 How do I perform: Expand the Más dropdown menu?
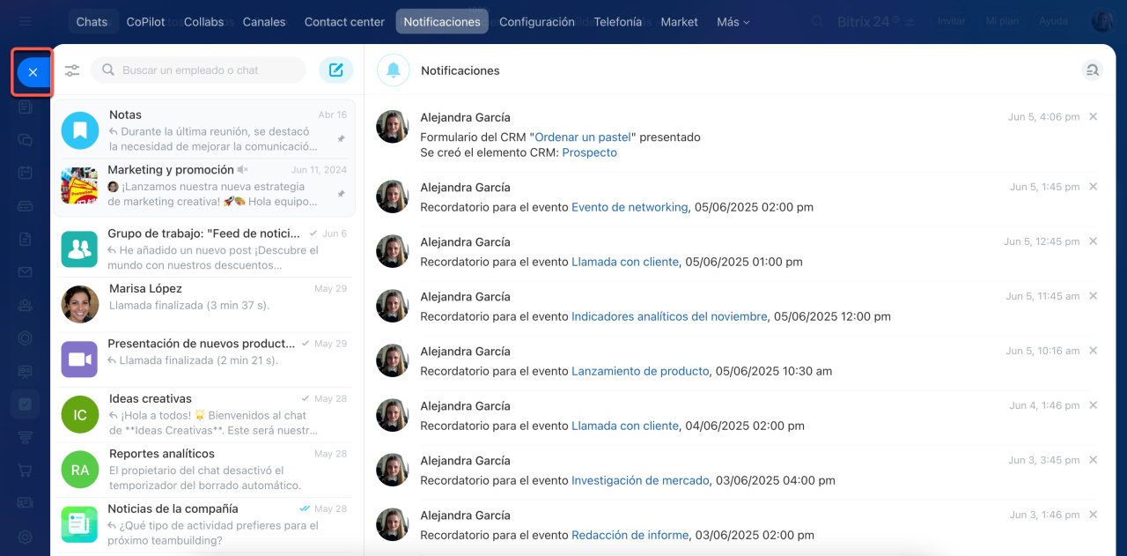coord(733,22)
